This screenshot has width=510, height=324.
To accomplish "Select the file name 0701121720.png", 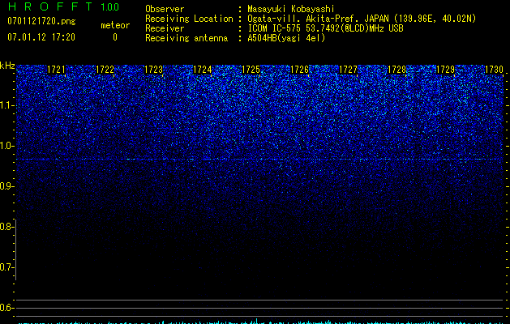I will 41,21.
